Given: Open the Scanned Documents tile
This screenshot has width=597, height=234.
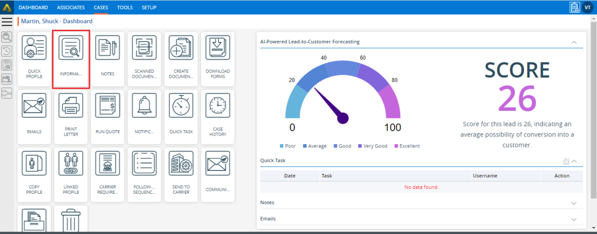Looking at the screenshot, I should tap(143, 59).
